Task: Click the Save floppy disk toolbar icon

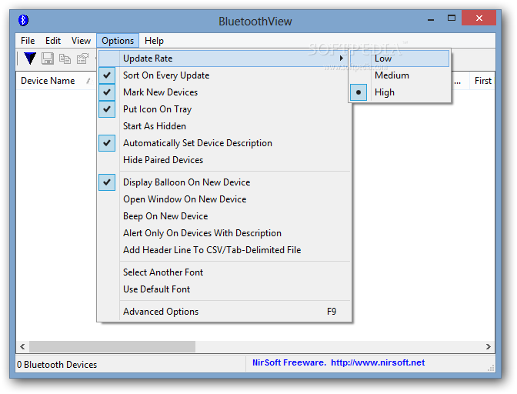Action: coord(48,58)
